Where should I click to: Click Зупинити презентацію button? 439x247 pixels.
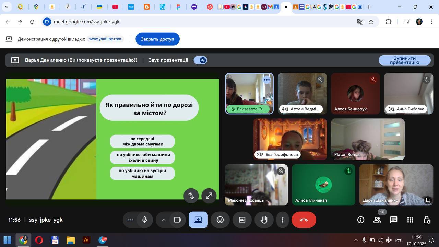point(404,60)
